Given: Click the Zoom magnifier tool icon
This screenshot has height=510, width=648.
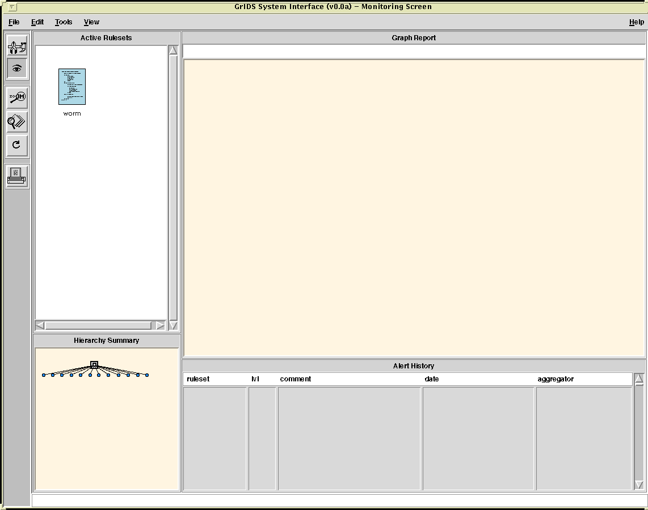Looking at the screenshot, I should coord(17,97).
